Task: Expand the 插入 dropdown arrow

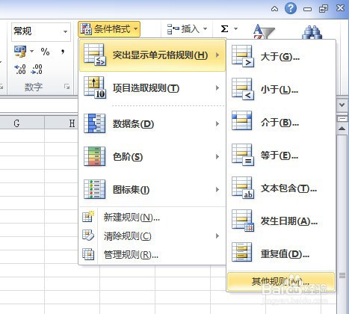Action: click(x=205, y=29)
